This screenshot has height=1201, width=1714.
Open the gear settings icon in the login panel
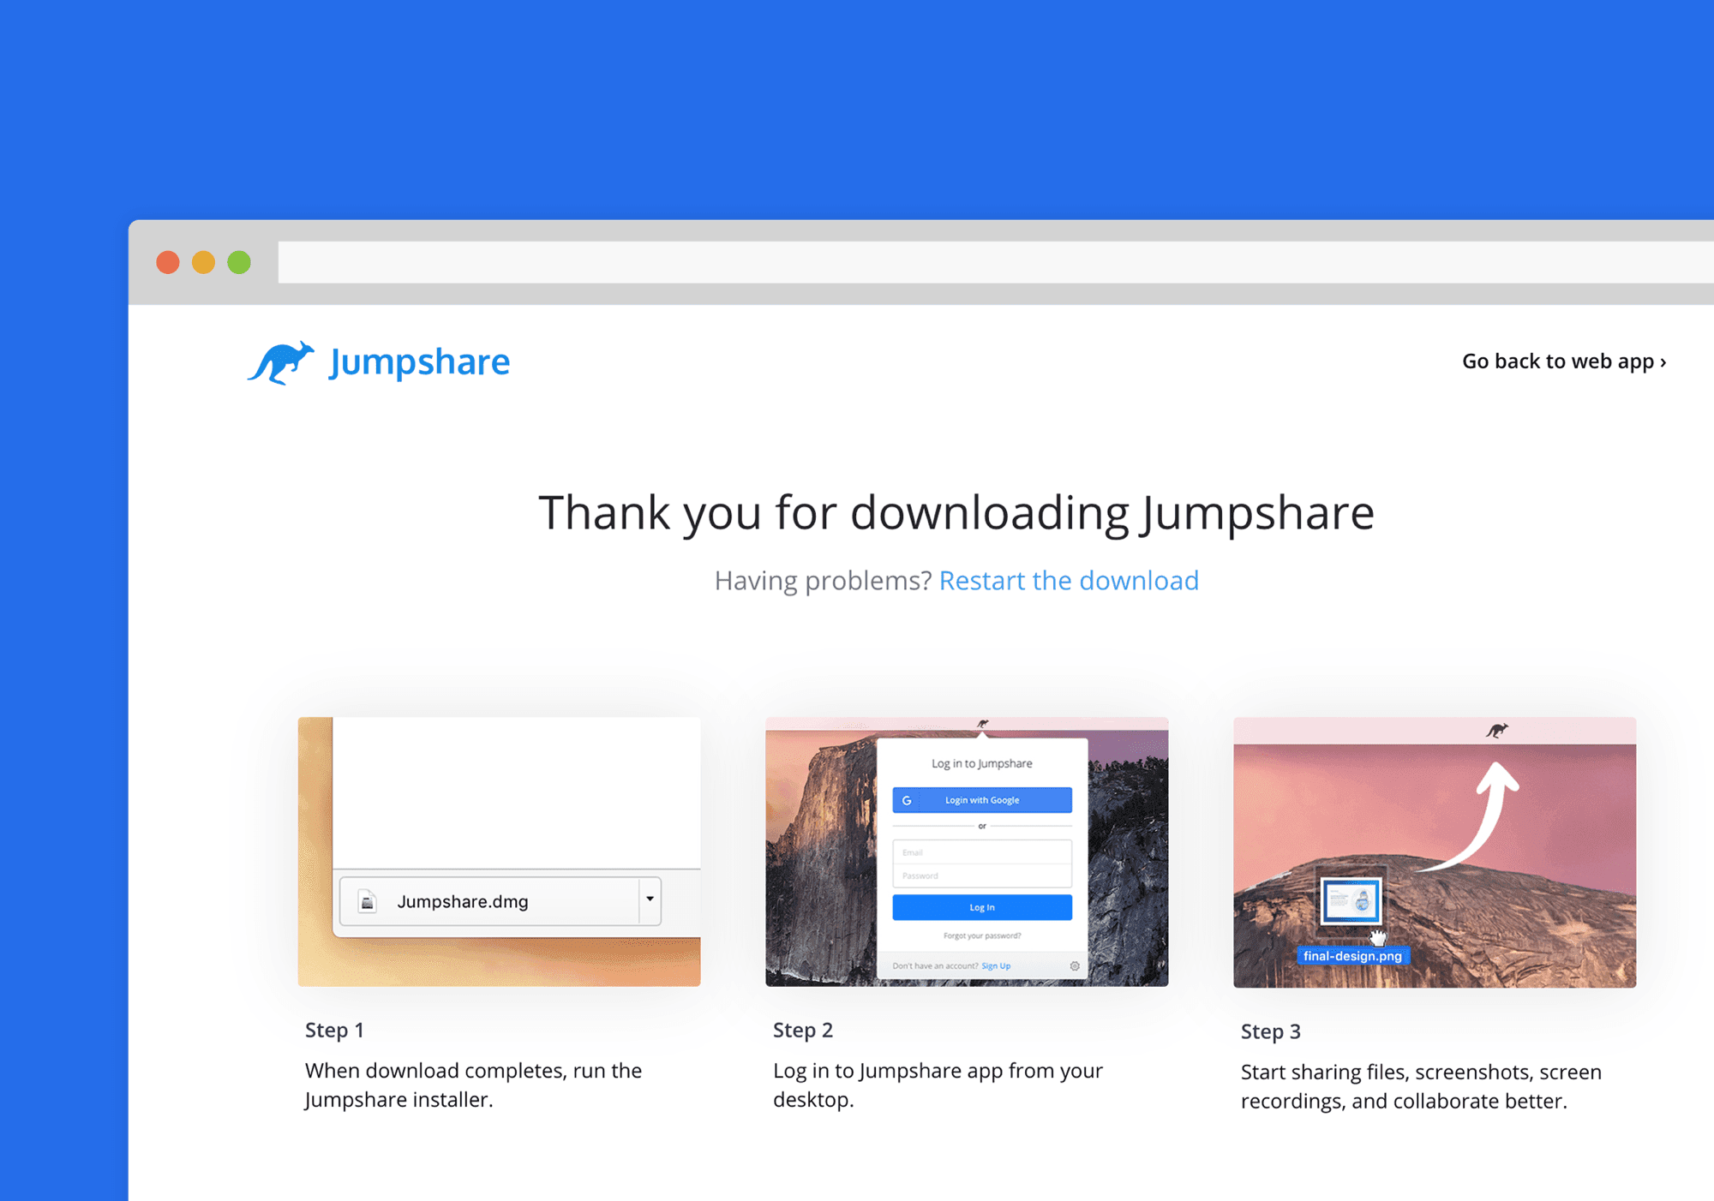1075,965
